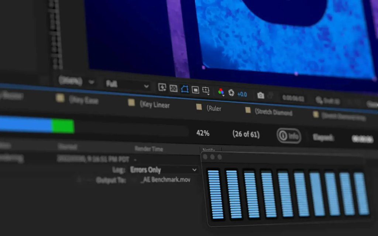Image resolution: width=378 pixels, height=236 pixels.
Task: Click the render progress bar
Action: [x=92, y=126]
